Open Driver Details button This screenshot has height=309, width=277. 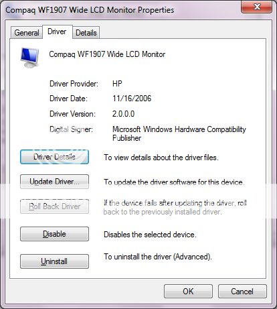point(54,157)
